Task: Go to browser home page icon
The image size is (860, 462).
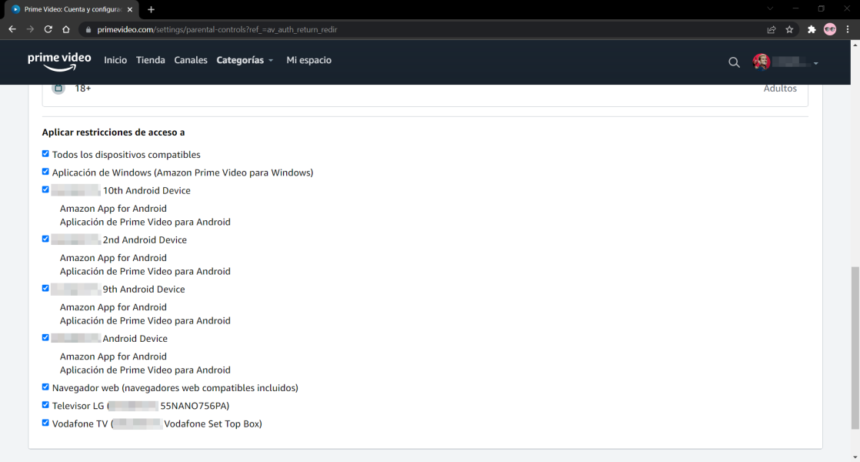Action: [66, 29]
